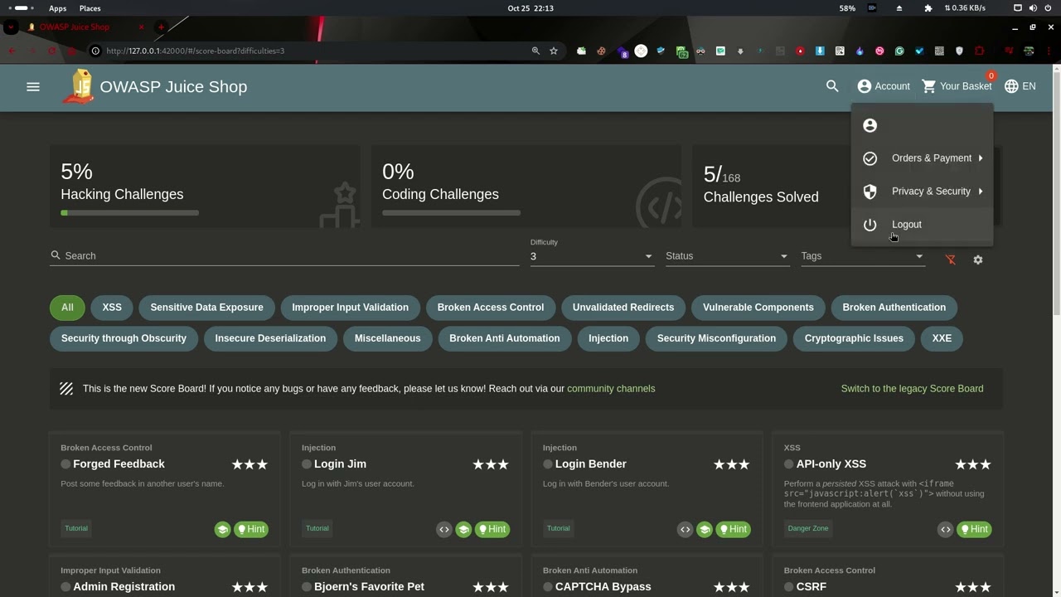Image resolution: width=1061 pixels, height=597 pixels.
Task: Select the user profile icon in menu
Action: point(870,125)
